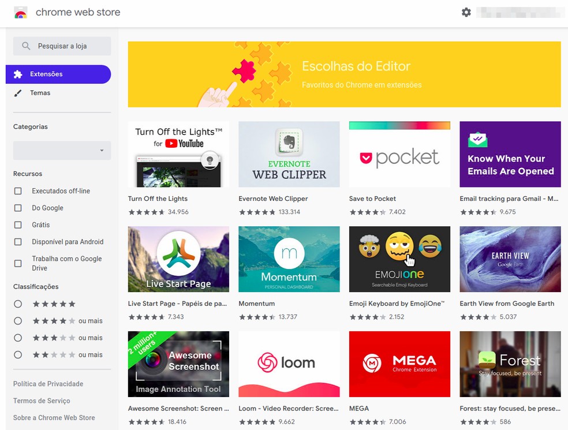This screenshot has height=430, width=568.
Task: Open the Turn Off the Lights thumbnail
Action: point(178,154)
